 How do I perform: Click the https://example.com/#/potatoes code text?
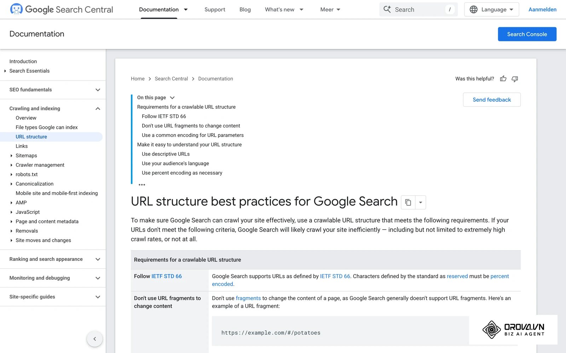[x=271, y=333]
